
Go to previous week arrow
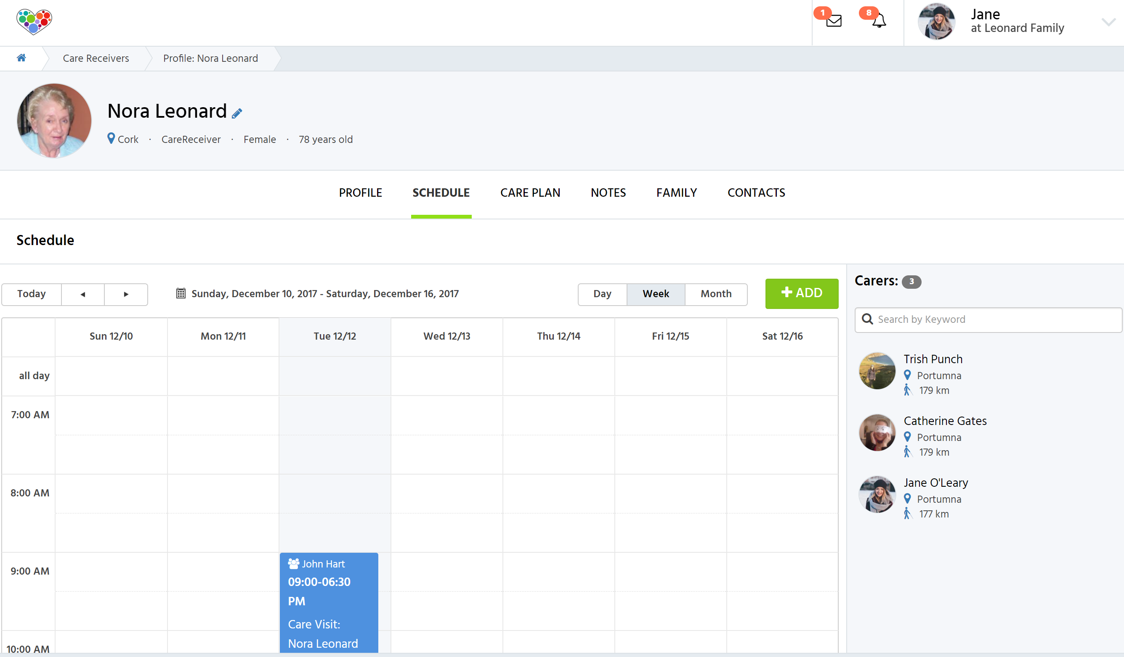82,294
